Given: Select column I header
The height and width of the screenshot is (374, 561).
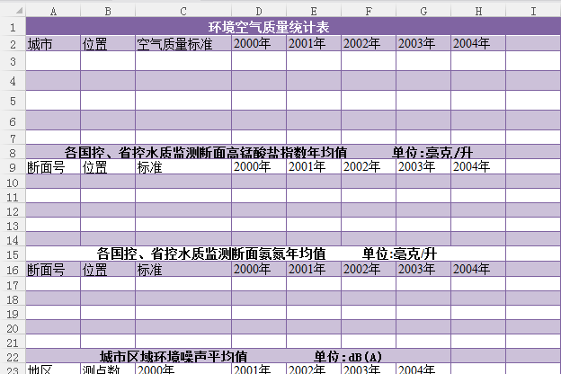Looking at the screenshot, I should (x=532, y=11).
